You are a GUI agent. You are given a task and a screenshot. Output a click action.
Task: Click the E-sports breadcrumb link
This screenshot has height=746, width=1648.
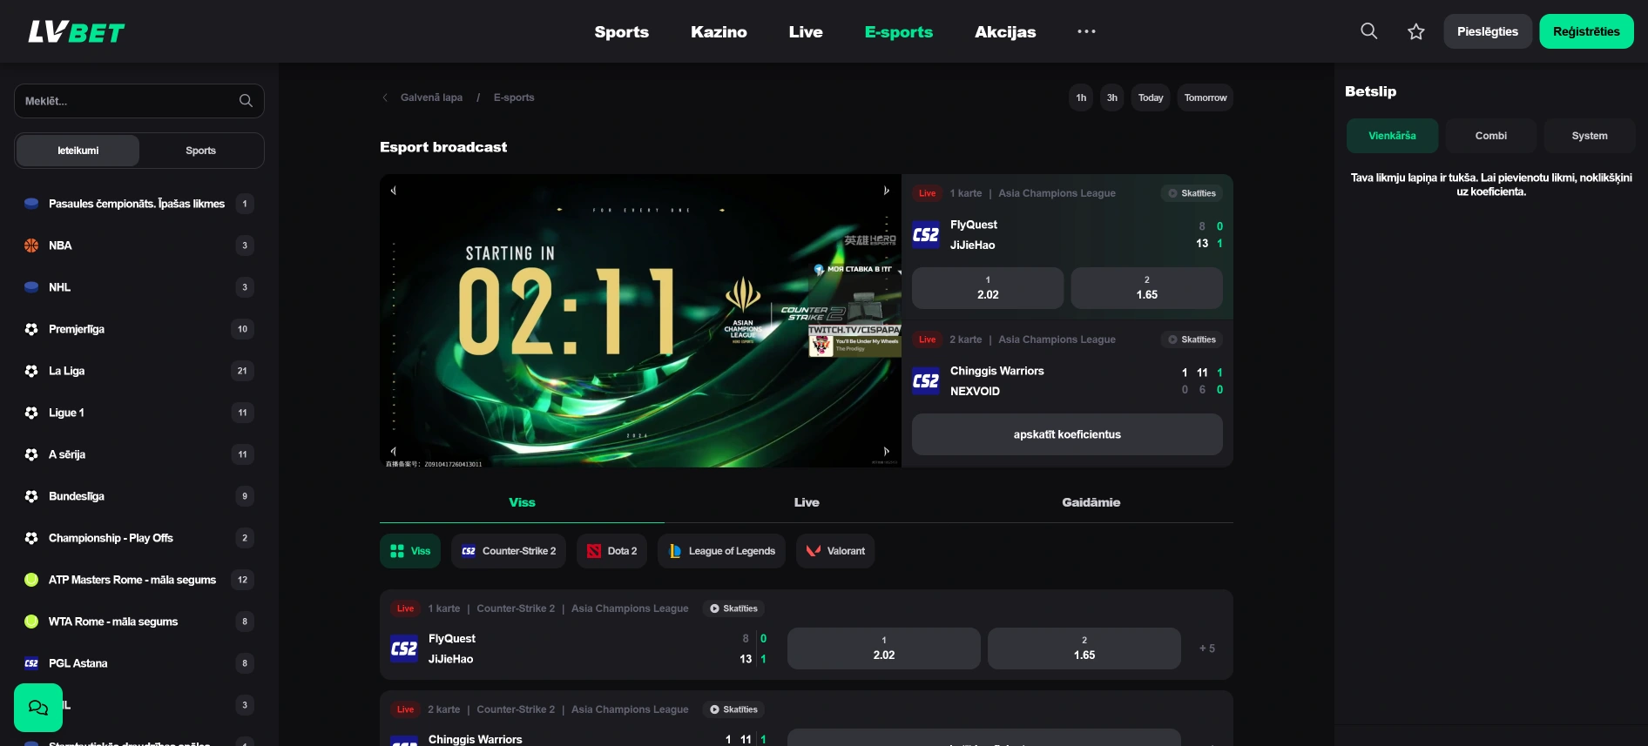pyautogui.click(x=514, y=97)
